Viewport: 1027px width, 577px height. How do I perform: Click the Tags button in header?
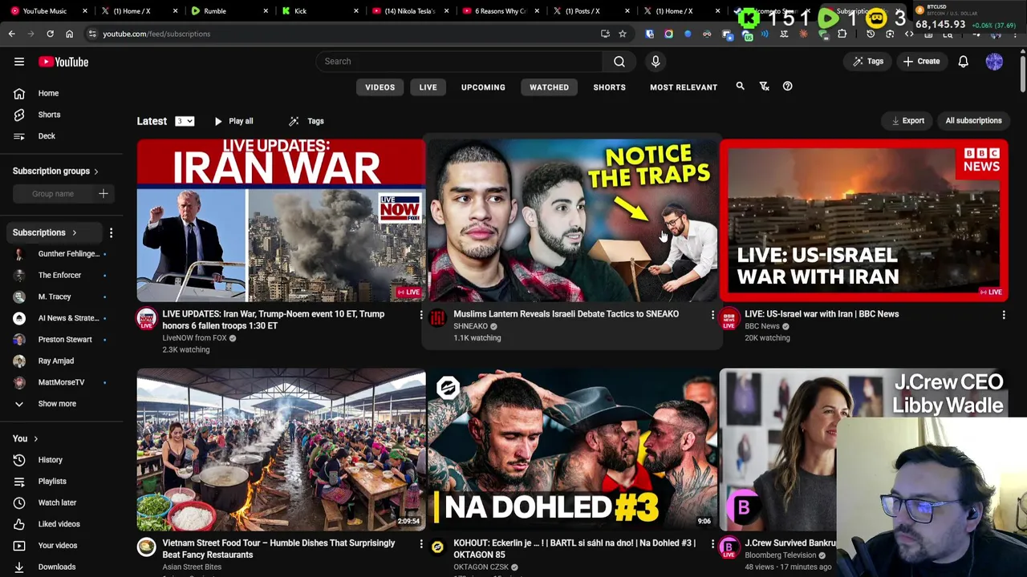867,62
